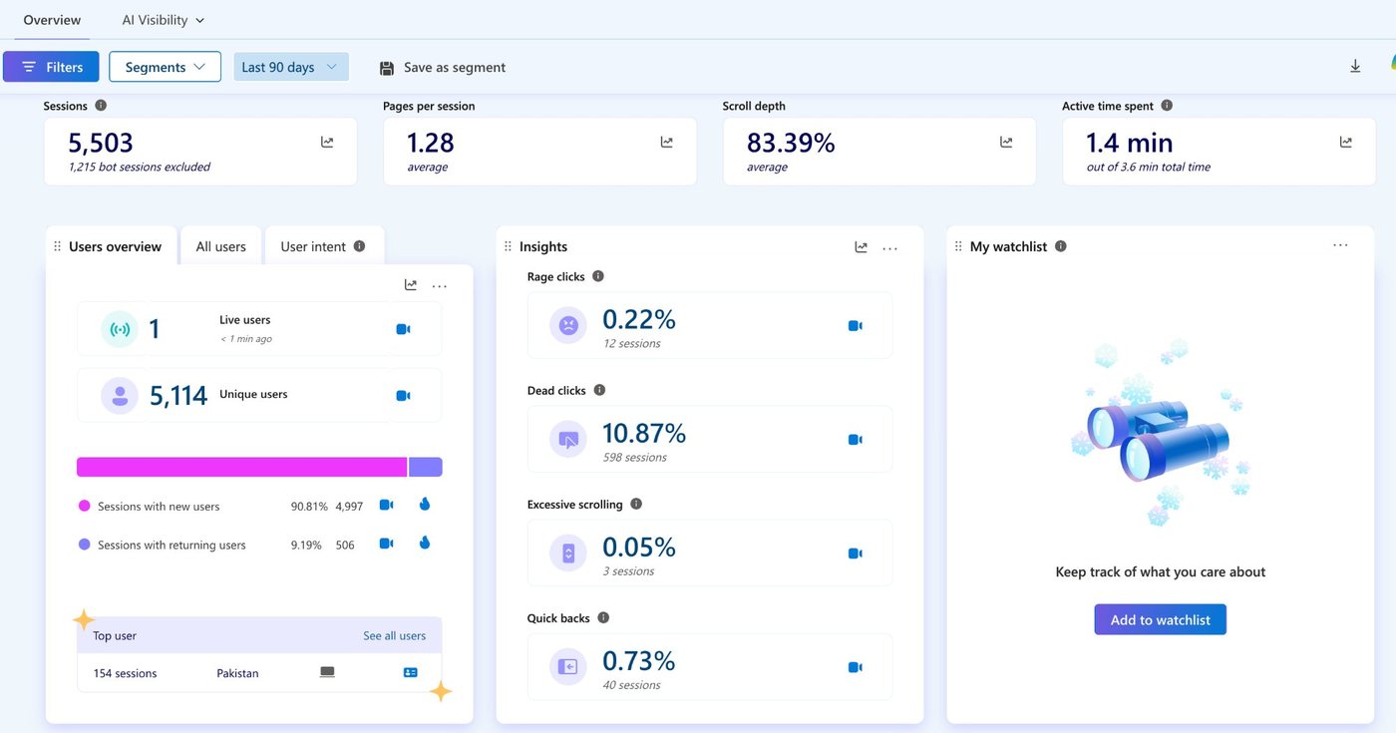
Task: View recordings for Excessive scrolling
Action: (x=855, y=553)
